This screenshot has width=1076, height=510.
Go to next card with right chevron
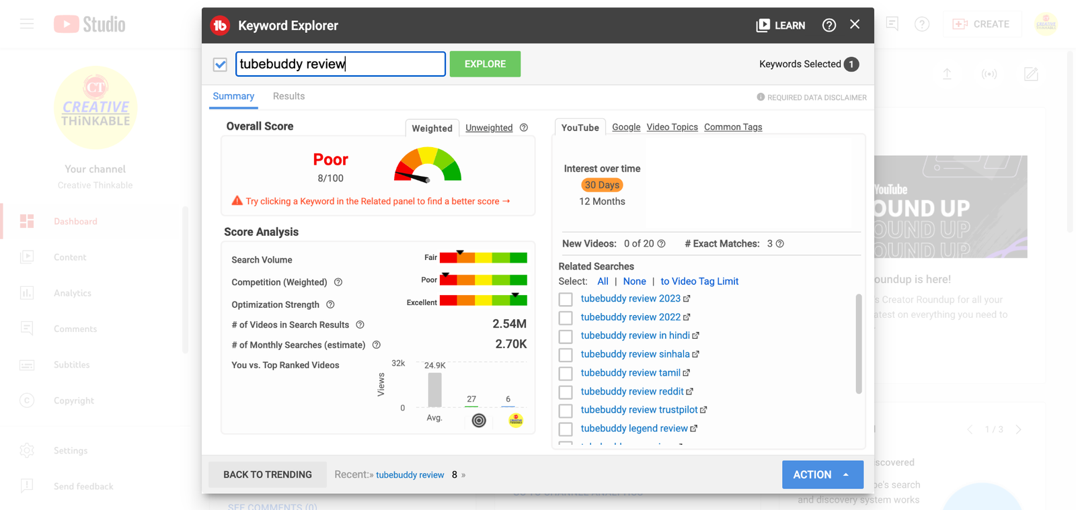point(1019,429)
